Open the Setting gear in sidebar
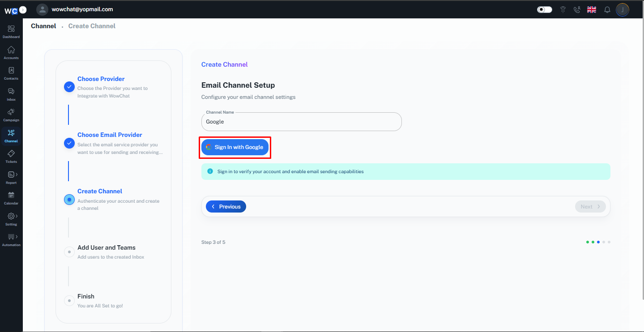 coord(11,219)
